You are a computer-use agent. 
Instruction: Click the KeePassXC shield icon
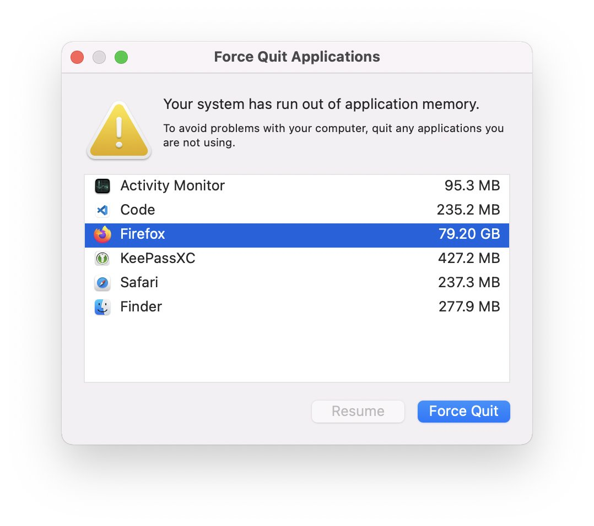(x=101, y=259)
